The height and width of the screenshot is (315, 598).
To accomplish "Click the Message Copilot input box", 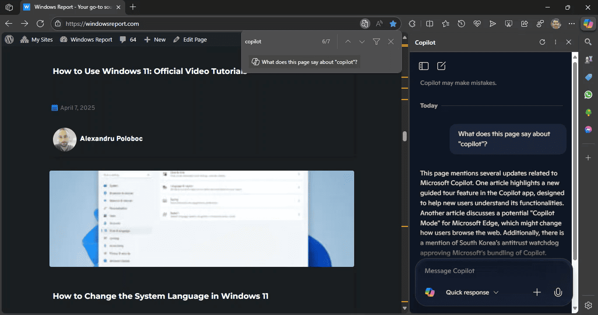I will 494,271.
